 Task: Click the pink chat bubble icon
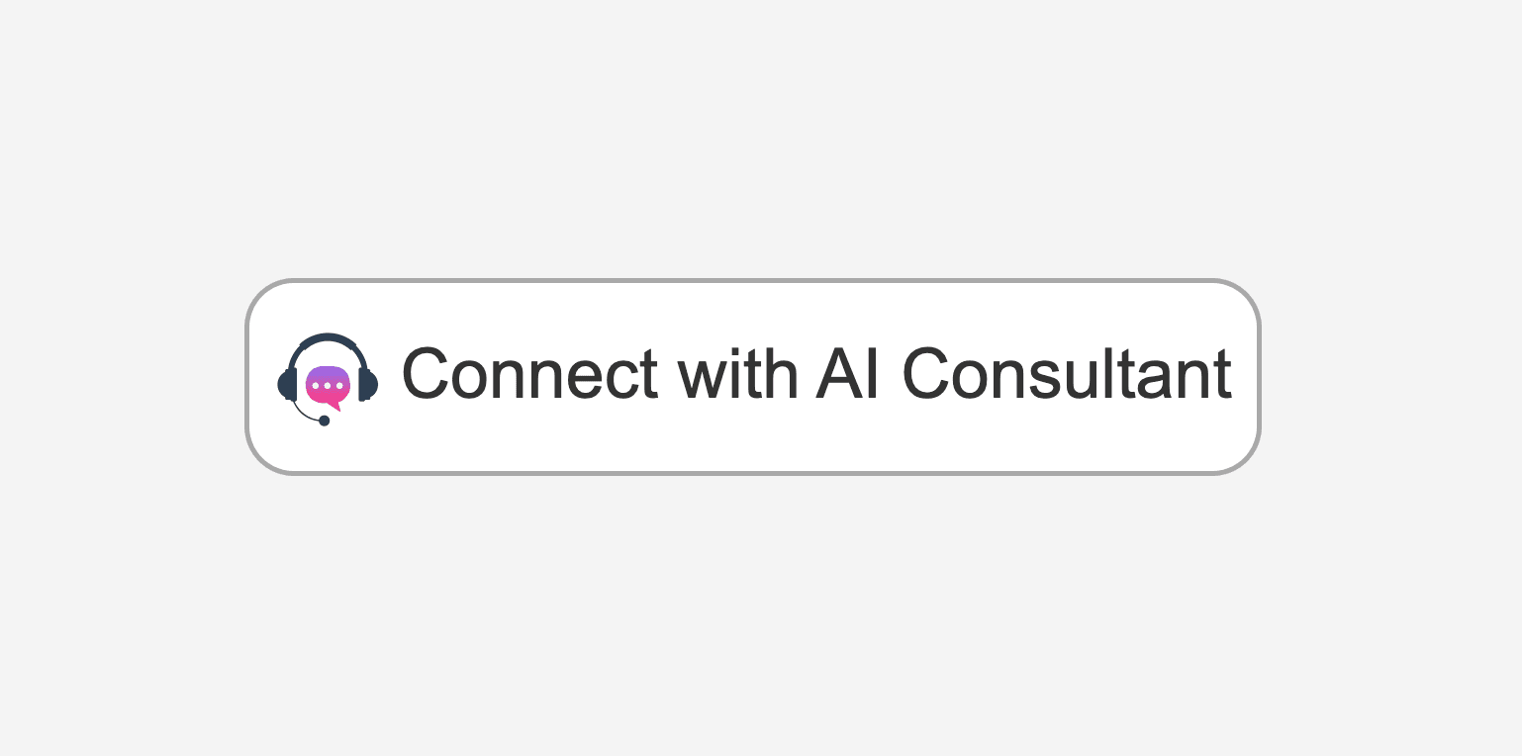click(x=327, y=383)
